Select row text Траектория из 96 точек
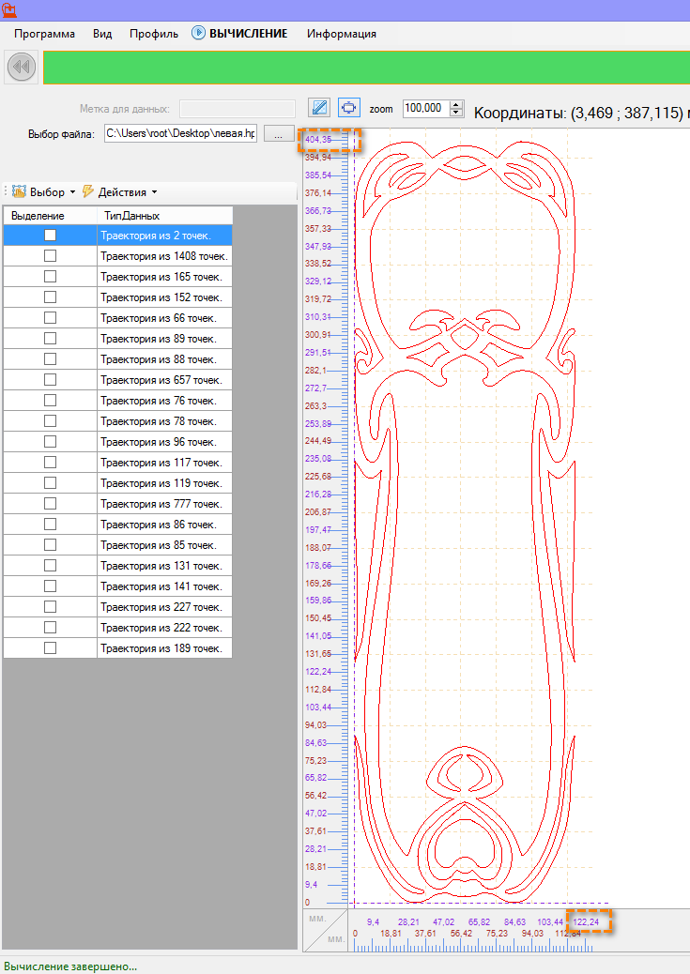Viewport: 690px width, 974px height. [159, 442]
